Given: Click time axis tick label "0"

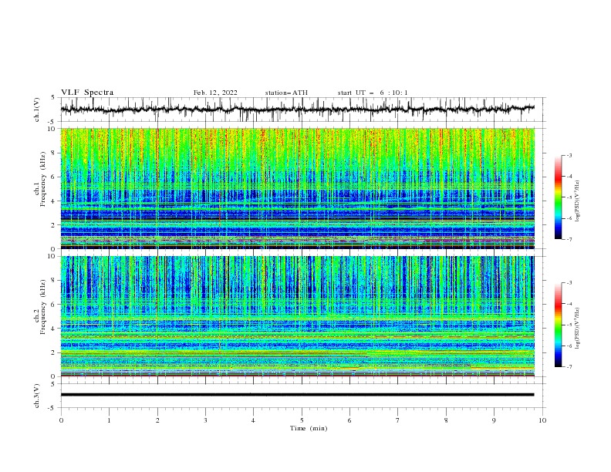Looking at the screenshot, I should pos(61,420).
